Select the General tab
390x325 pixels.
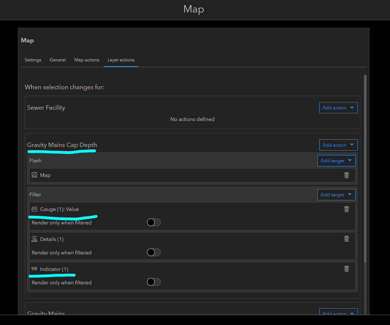(x=57, y=60)
